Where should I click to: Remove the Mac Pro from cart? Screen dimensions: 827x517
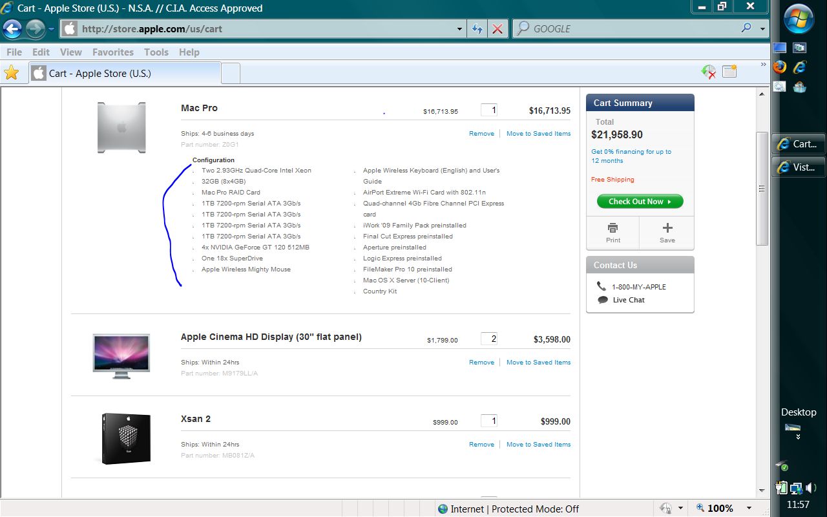point(481,134)
